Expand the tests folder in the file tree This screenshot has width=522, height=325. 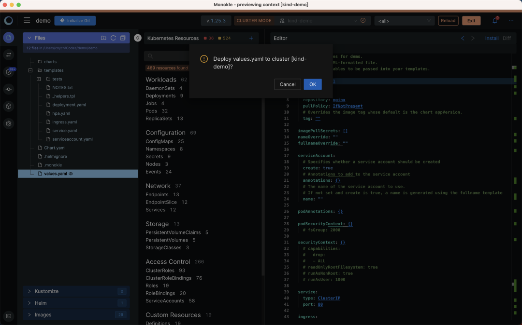click(x=39, y=79)
